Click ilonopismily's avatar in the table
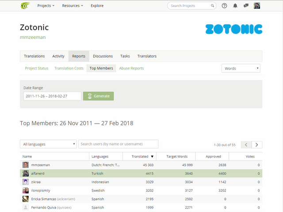283x212 pixels. [26, 190]
